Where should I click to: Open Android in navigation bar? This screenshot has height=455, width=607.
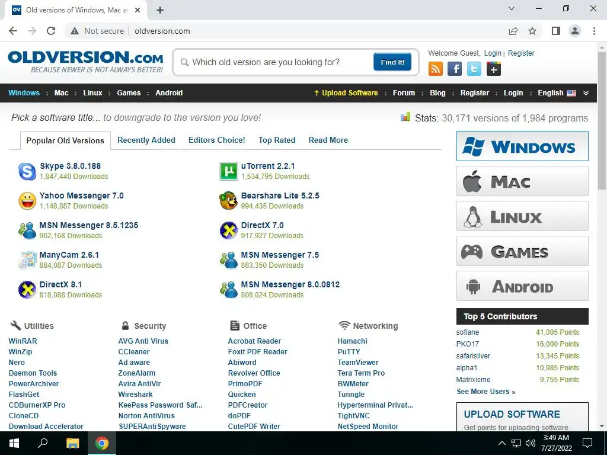point(169,93)
